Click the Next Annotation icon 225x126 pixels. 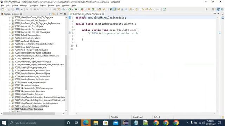(130, 9)
